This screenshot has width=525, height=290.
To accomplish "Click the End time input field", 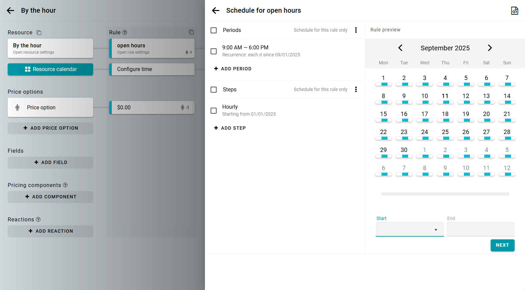I will tap(480, 230).
